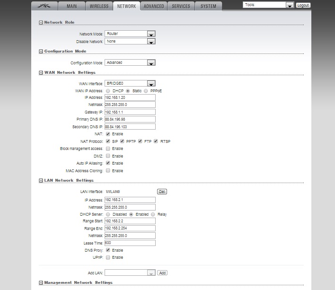Screen dimensions: 335x290
Task: Open the Configuration Mode dropdown
Action: (x=130, y=62)
